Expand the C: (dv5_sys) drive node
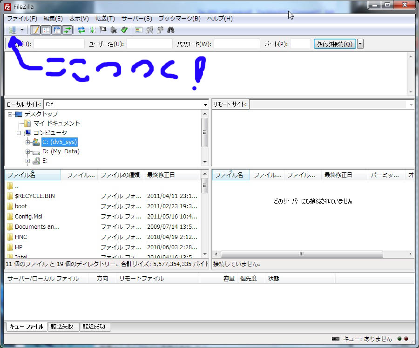Viewport: 419px width, 348px height. 27,142
